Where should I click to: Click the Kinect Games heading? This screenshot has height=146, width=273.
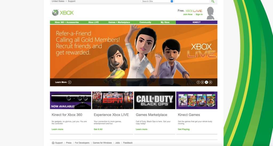tap(189, 115)
